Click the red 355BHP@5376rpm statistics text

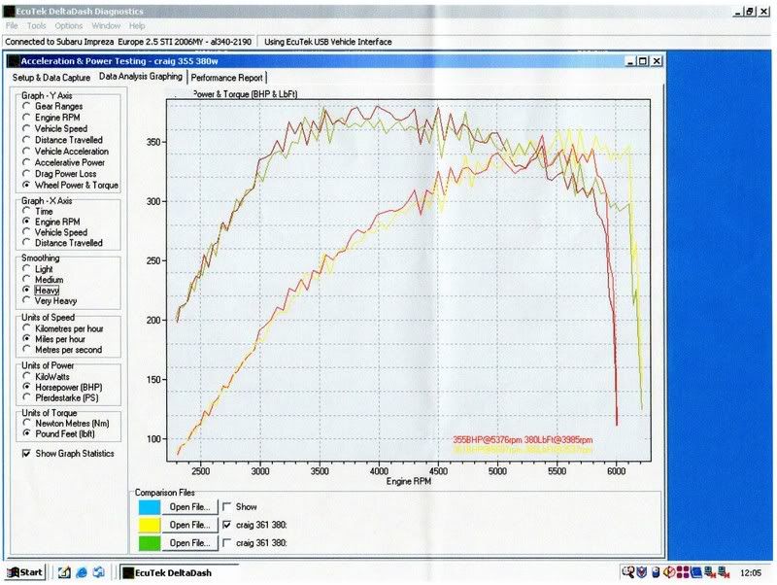coord(523,440)
